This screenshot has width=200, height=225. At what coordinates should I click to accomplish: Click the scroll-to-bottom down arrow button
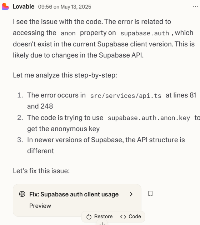102,223
